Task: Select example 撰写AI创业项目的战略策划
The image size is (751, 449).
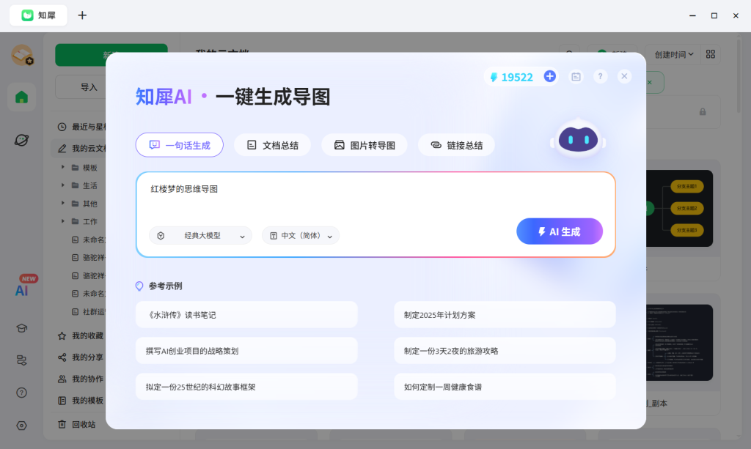Action: [246, 351]
